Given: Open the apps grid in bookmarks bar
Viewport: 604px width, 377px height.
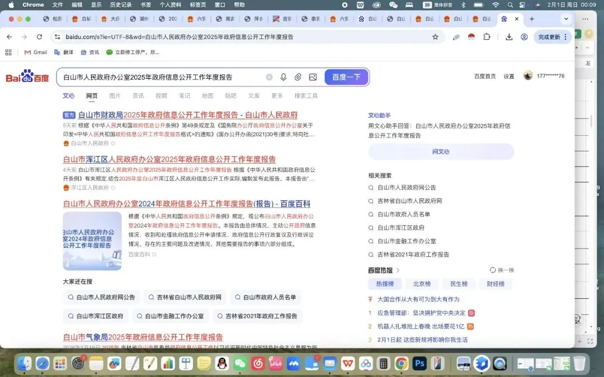Looking at the screenshot, I should click(x=8, y=53).
